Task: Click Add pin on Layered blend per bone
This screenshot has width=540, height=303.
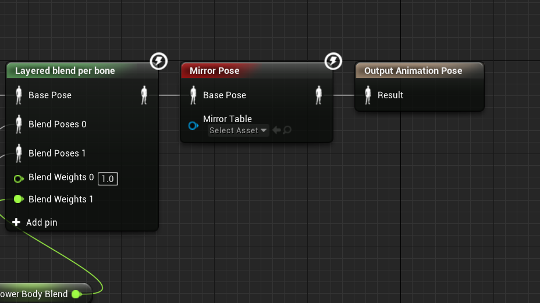Action: pyautogui.click(x=35, y=222)
